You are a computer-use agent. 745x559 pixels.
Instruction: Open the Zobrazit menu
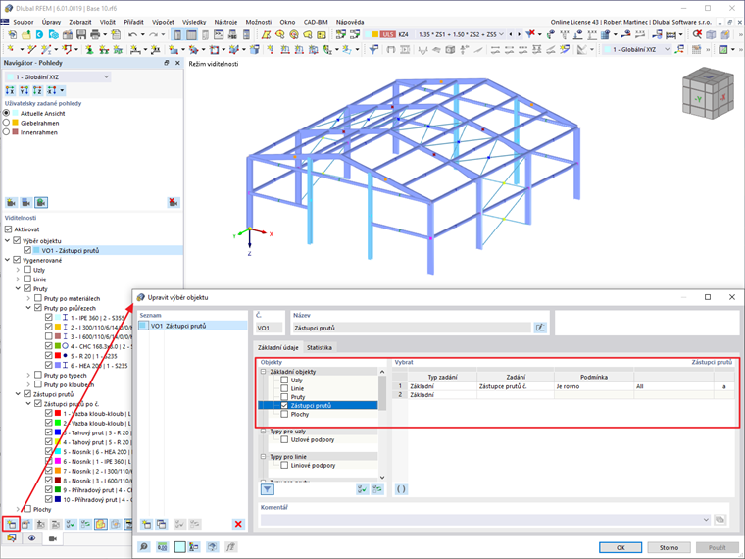(79, 22)
